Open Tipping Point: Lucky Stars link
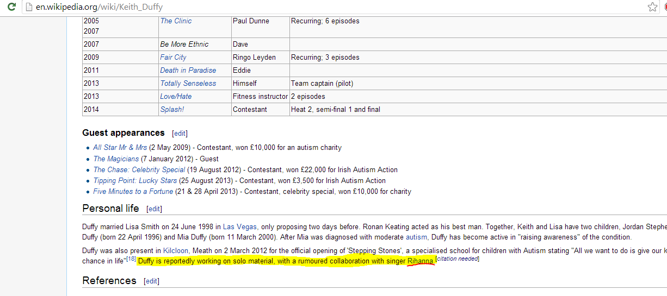This screenshot has height=296, width=667. coord(135,181)
